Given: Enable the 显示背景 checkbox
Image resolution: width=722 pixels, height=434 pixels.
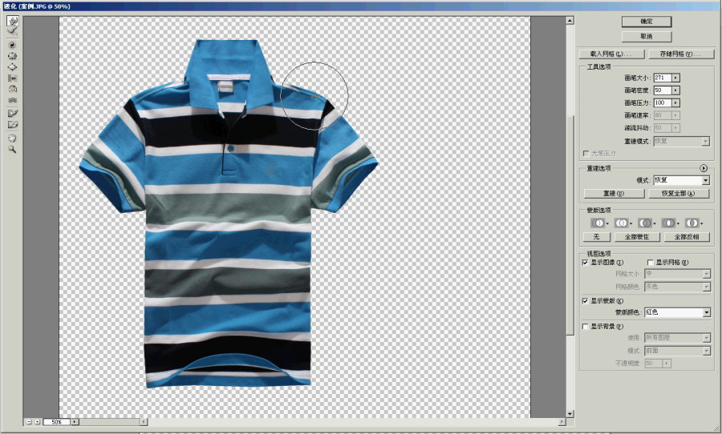Looking at the screenshot, I should (x=585, y=326).
